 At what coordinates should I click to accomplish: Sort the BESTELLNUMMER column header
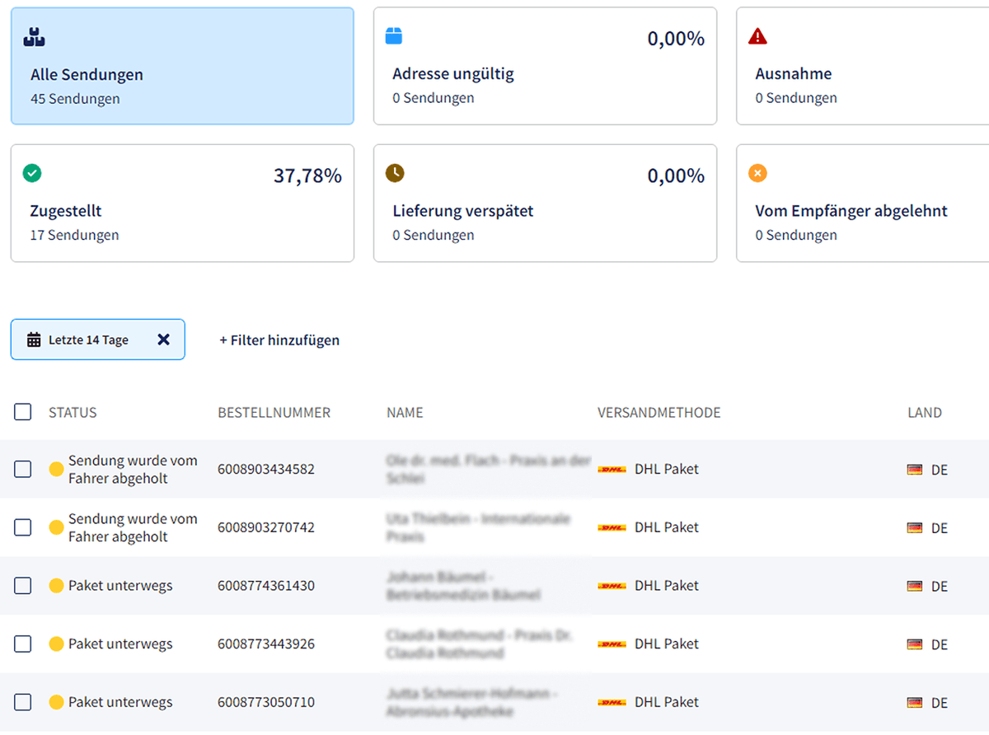pos(274,412)
